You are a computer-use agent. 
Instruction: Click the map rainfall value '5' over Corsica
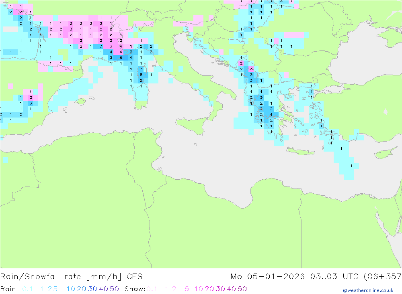click(x=141, y=75)
